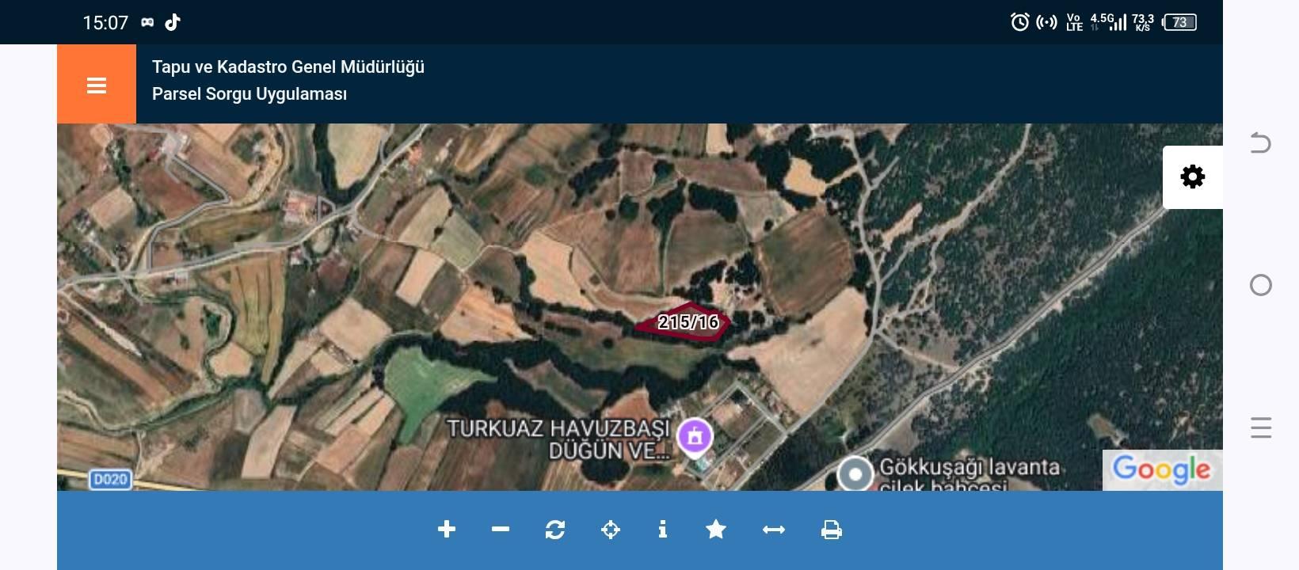Open the Android recent apps button
Screen dimensions: 1299x570
[x=1260, y=427]
